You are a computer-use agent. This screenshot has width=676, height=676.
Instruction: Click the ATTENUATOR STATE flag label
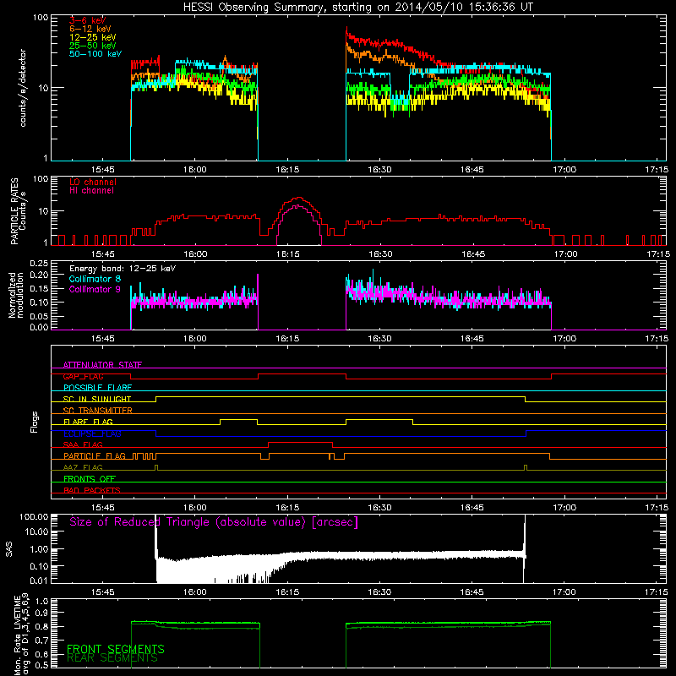click(x=102, y=365)
